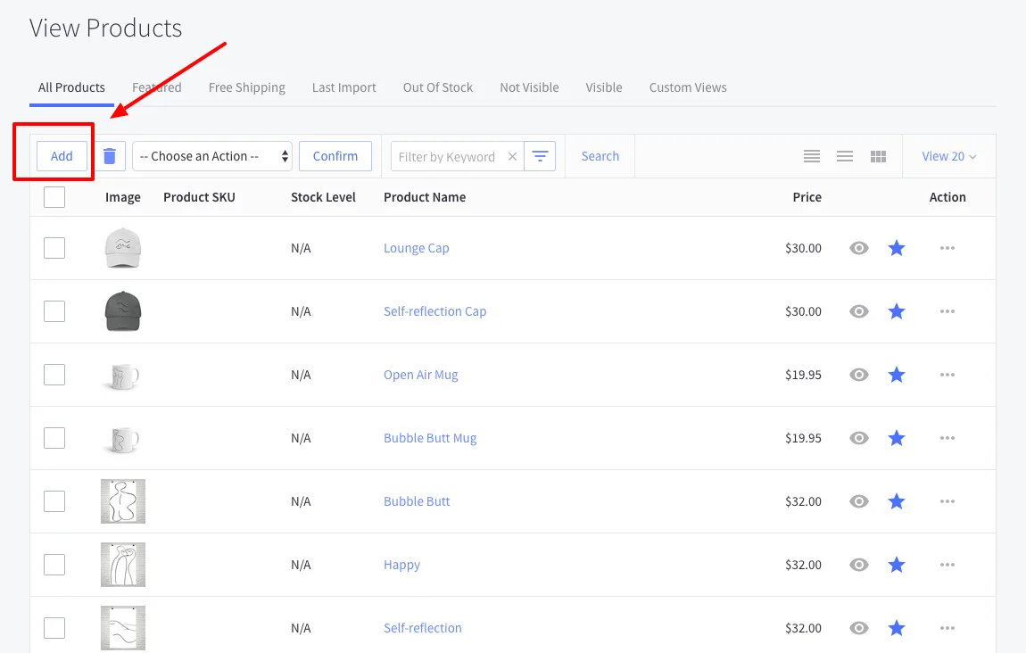Viewport: 1026px width, 653px height.
Task: Toggle visibility eye for Self-reflection Cap
Action: tap(859, 311)
